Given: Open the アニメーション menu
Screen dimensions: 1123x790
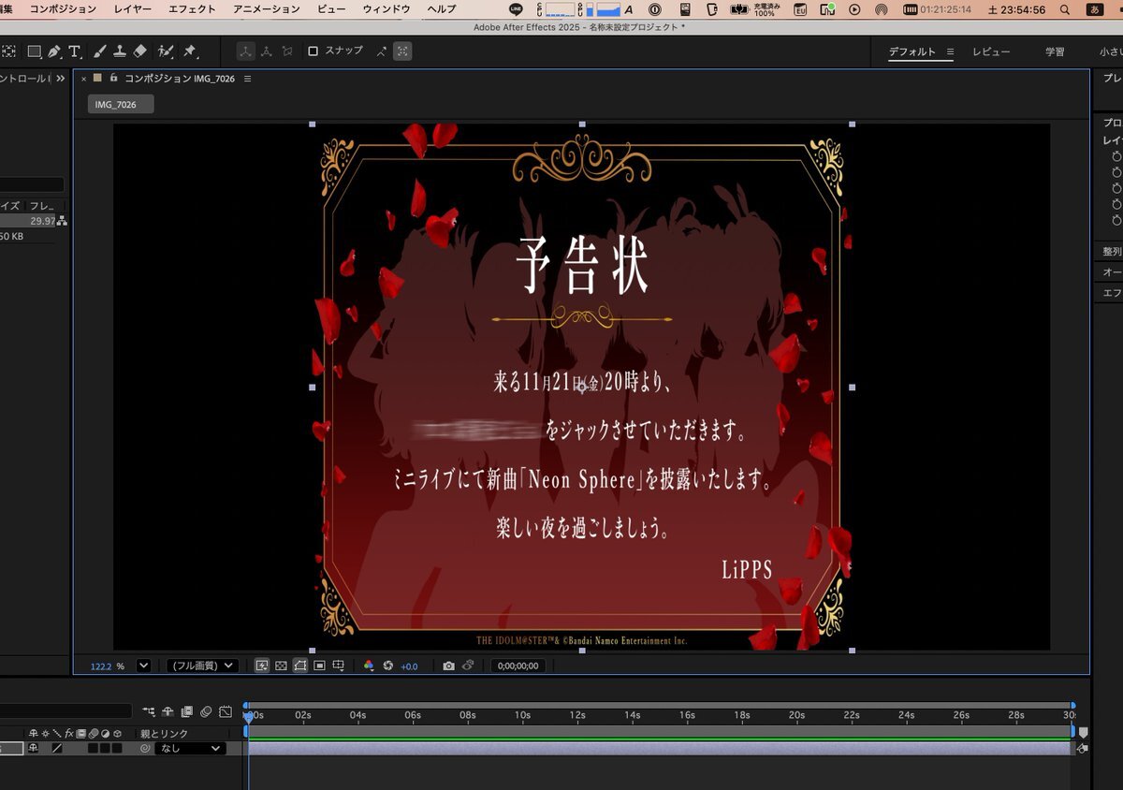Looking at the screenshot, I should [267, 8].
